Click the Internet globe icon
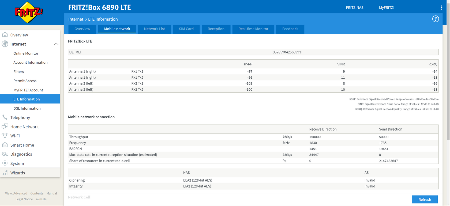This screenshot has height=206, width=450. point(5,44)
